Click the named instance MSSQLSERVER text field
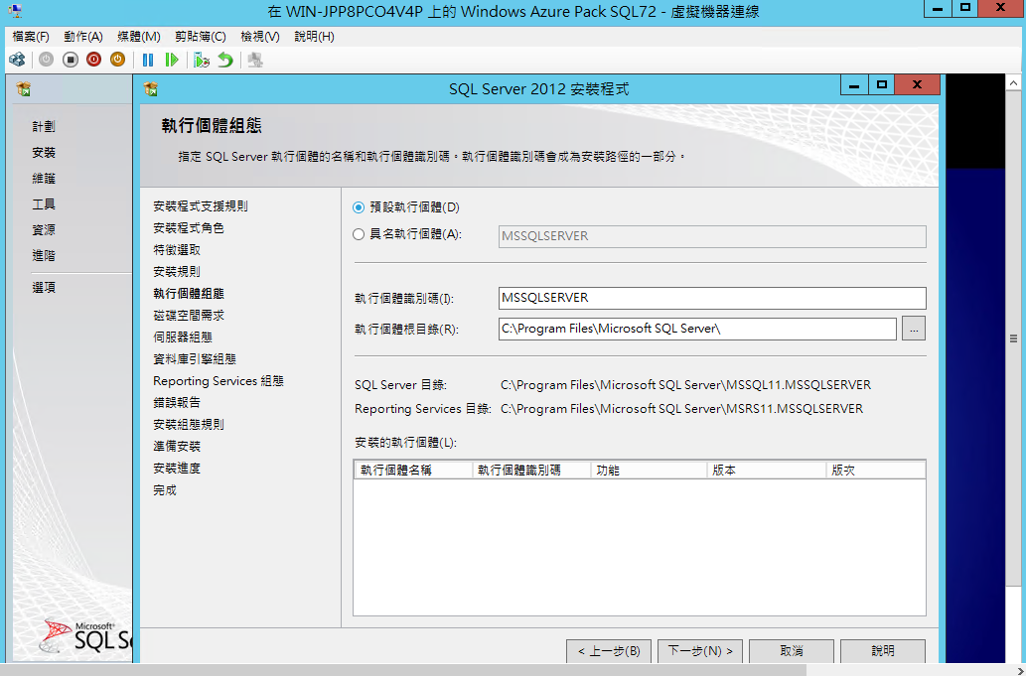 pyautogui.click(x=712, y=236)
